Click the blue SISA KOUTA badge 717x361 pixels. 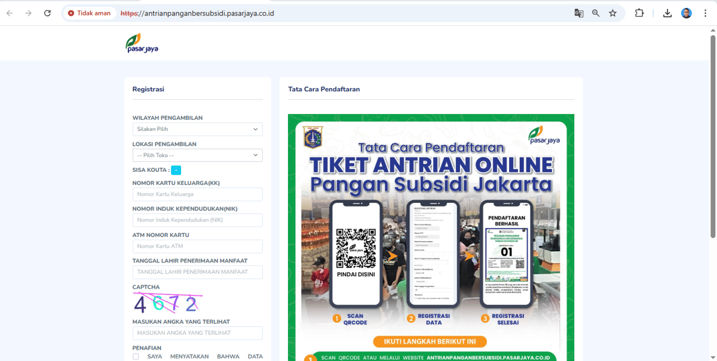176,170
